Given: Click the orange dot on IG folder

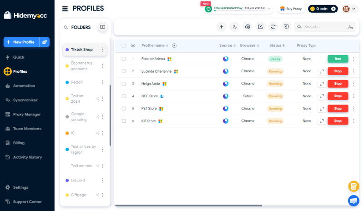Looking at the screenshot, I should click(x=67, y=133).
